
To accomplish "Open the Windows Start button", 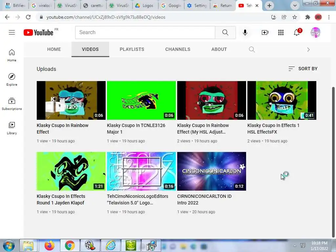I will pyautogui.click(x=9, y=245).
